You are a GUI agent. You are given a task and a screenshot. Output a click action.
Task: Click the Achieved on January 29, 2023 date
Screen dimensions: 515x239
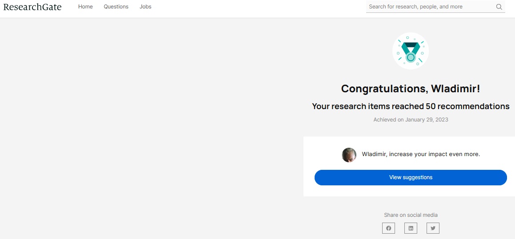pyautogui.click(x=411, y=120)
